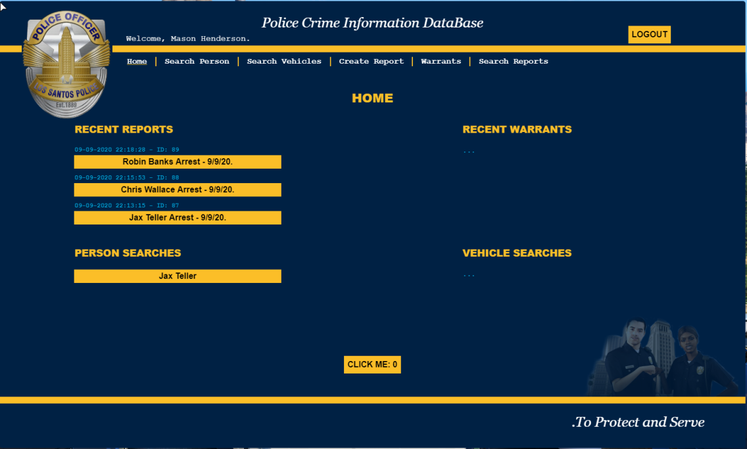Log out using the LOGOUT button
This screenshot has width=747, height=449.
[x=649, y=34]
